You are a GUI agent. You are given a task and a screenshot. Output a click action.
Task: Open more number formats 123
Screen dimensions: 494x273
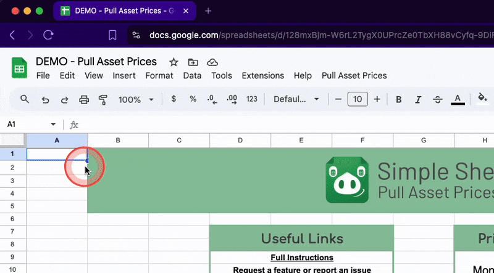(252, 99)
